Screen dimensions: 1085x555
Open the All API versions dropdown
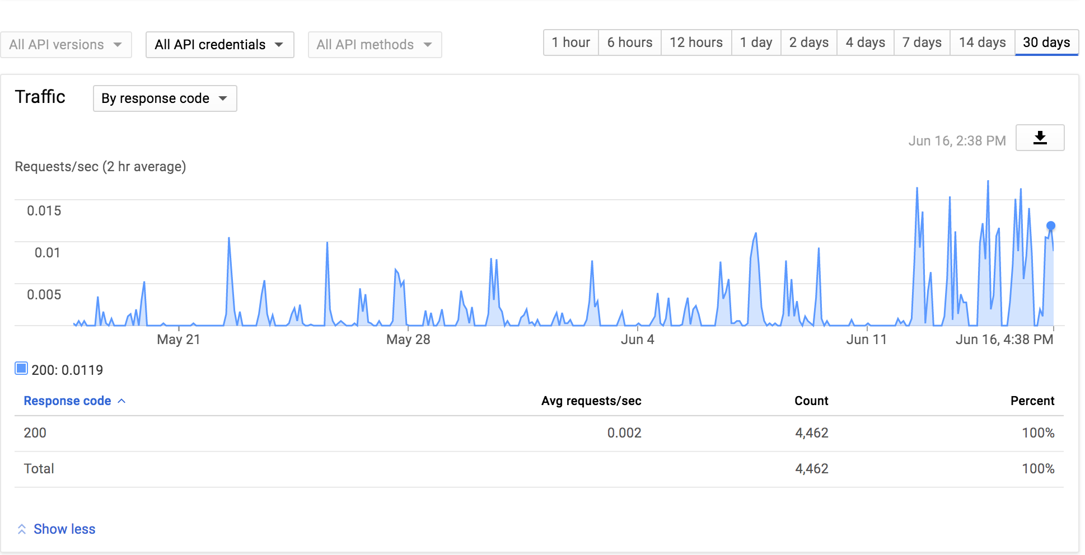(x=66, y=45)
